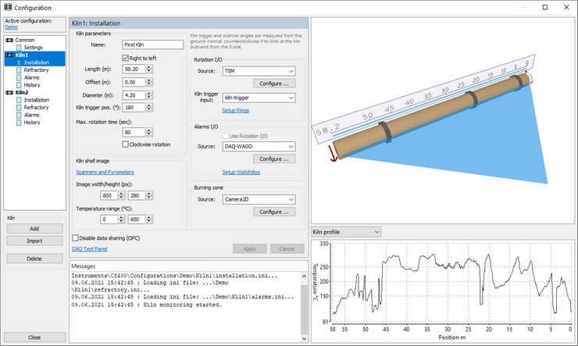Open Rotation I/O Source dropdown (TSM)

(259, 71)
